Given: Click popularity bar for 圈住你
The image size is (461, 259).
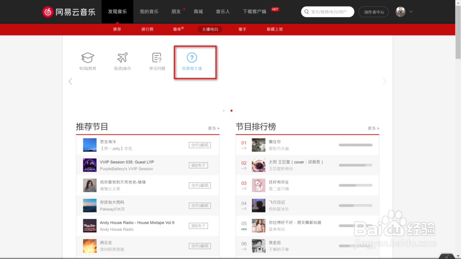Looking at the screenshot, I should click(x=355, y=145).
